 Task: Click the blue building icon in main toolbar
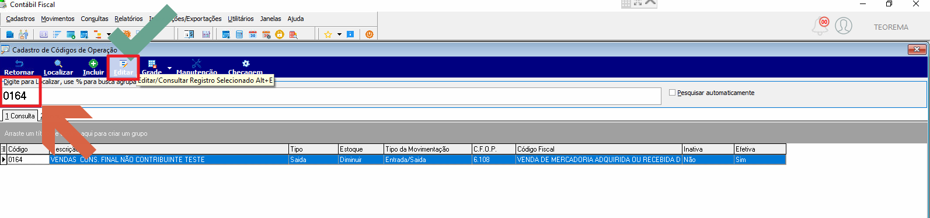[9, 34]
